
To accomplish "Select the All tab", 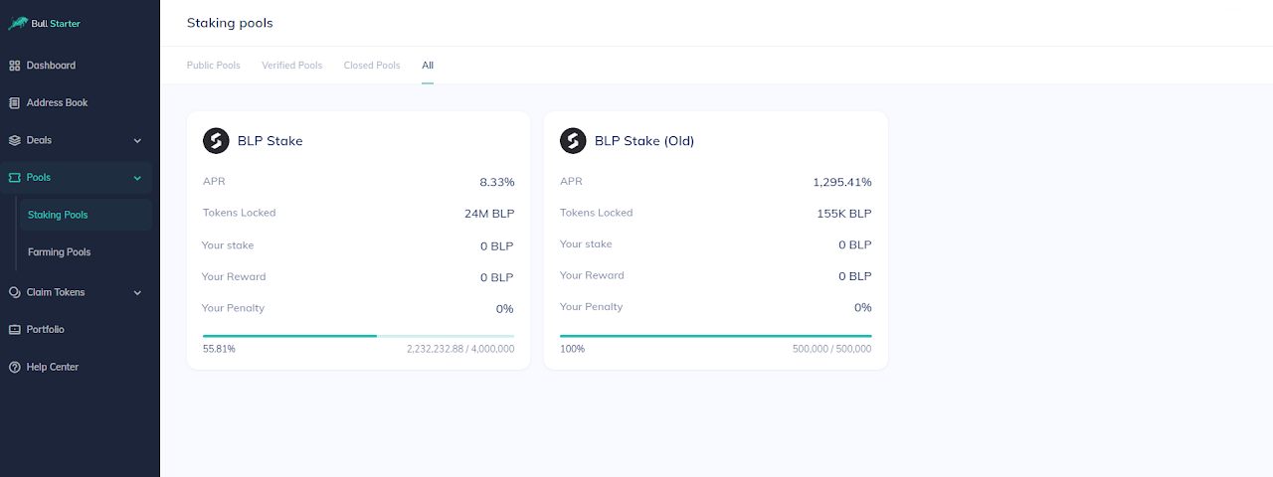I will pos(428,66).
